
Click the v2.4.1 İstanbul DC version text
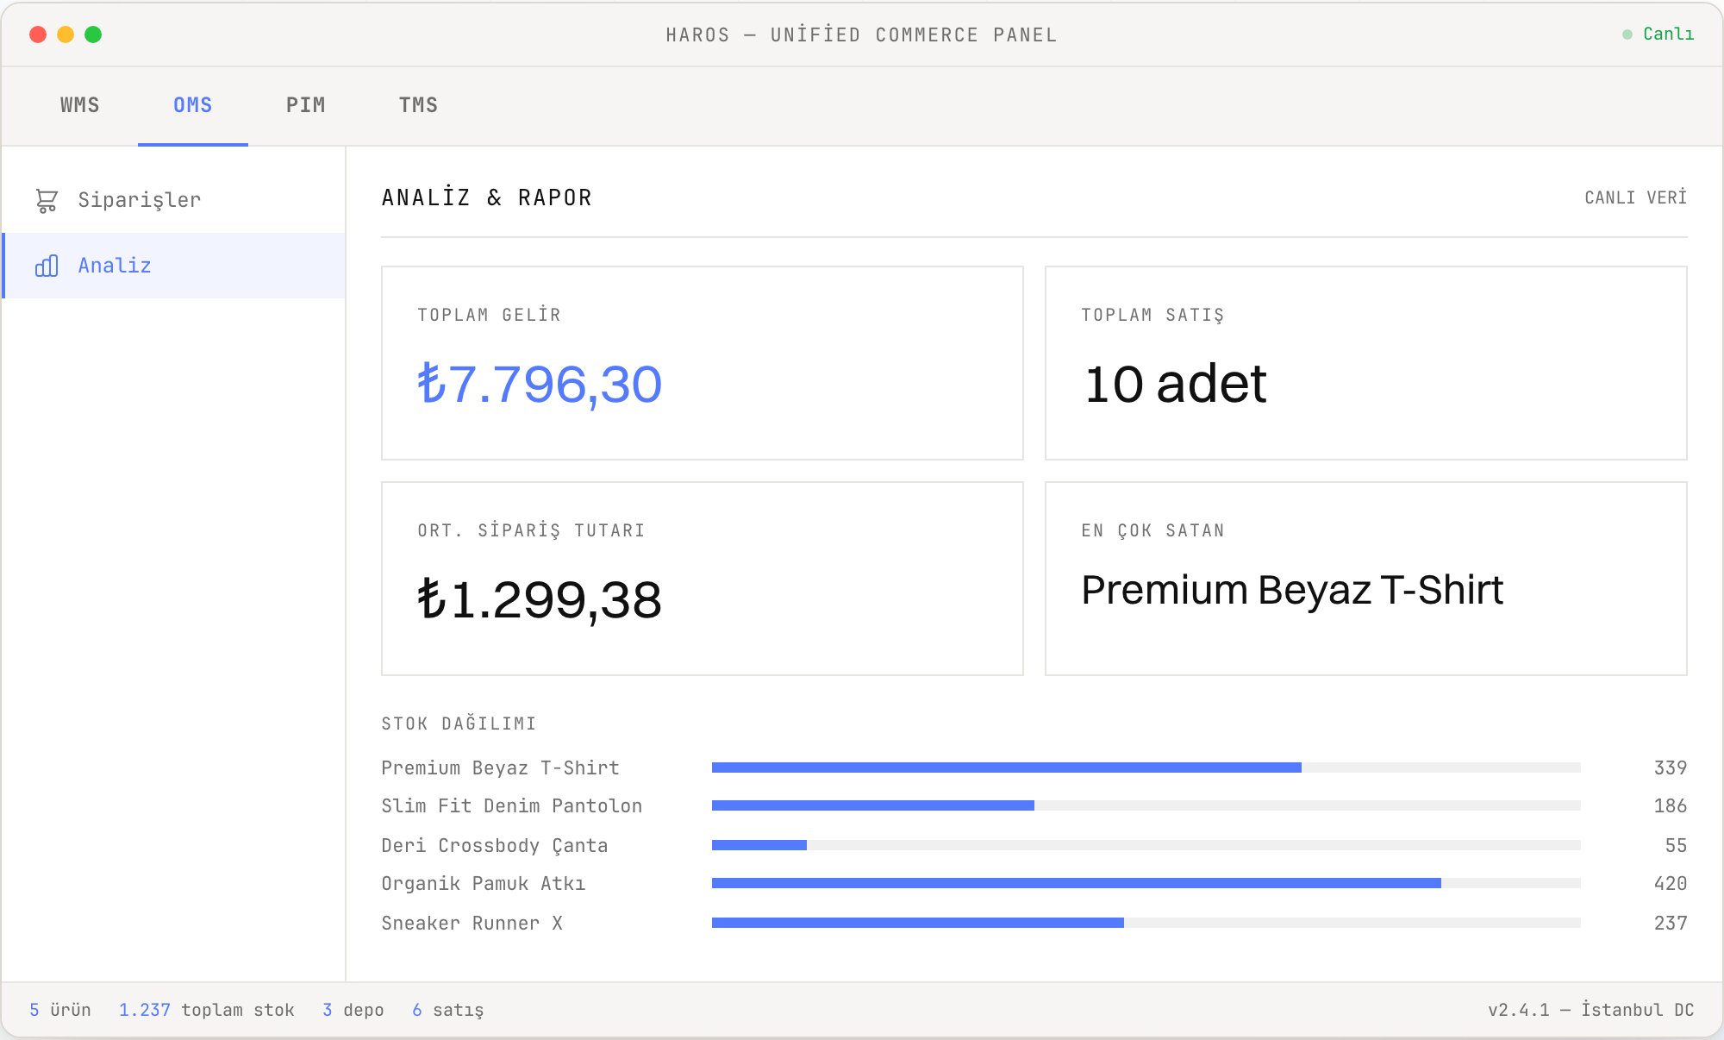coord(1591,1010)
